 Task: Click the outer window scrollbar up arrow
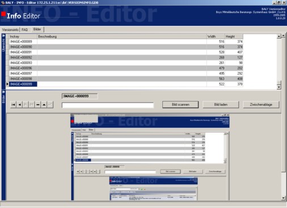pos(284,36)
